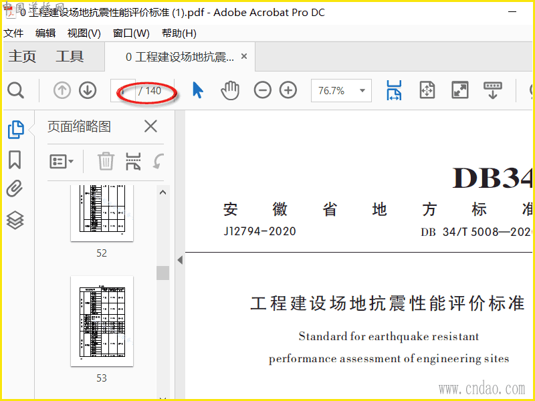Zoom out with the minus button

pyautogui.click(x=262, y=90)
